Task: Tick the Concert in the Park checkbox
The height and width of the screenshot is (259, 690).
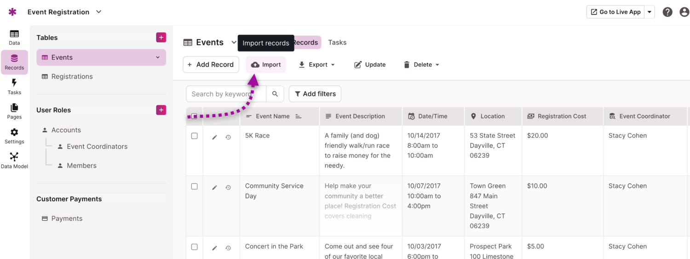Action: tap(195, 247)
